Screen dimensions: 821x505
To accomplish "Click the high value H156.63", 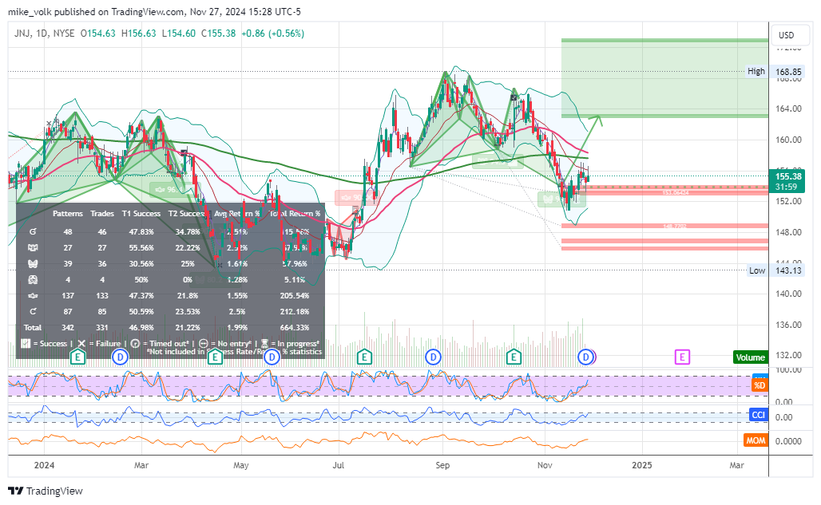I will (x=138, y=34).
